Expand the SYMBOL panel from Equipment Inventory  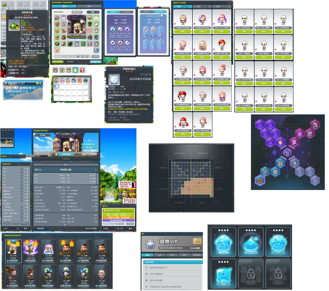pyautogui.click(x=95, y=62)
